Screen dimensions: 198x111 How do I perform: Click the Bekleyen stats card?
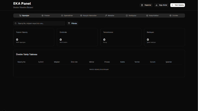click(165, 37)
